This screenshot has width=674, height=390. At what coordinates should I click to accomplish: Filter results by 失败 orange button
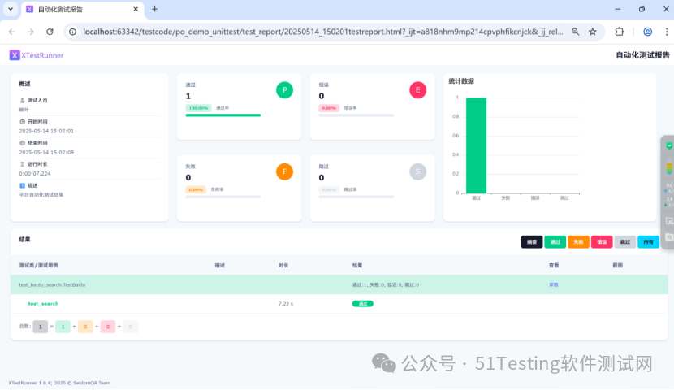tap(578, 242)
